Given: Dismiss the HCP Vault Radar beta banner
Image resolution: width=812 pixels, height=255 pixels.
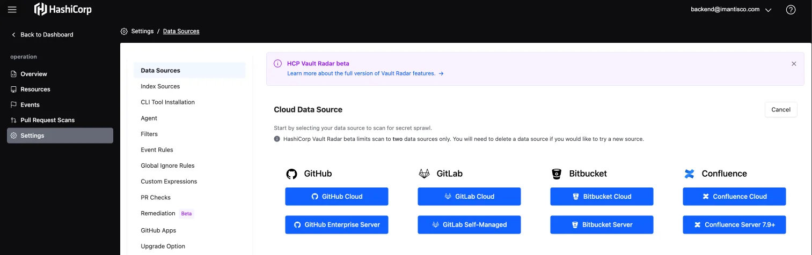Looking at the screenshot, I should click(x=794, y=64).
